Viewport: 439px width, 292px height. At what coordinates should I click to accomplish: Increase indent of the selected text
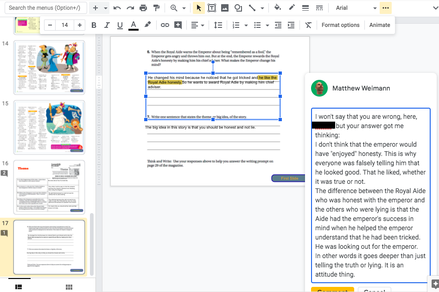tap(291, 25)
